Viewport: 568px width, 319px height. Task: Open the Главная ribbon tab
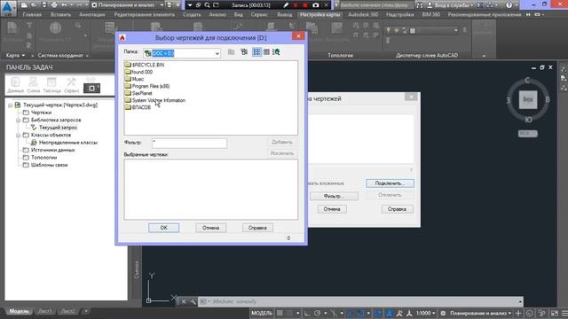(32, 15)
